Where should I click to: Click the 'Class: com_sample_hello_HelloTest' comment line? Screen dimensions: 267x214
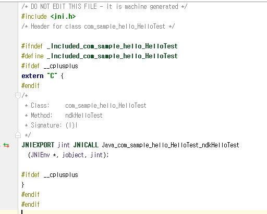pos(86,105)
